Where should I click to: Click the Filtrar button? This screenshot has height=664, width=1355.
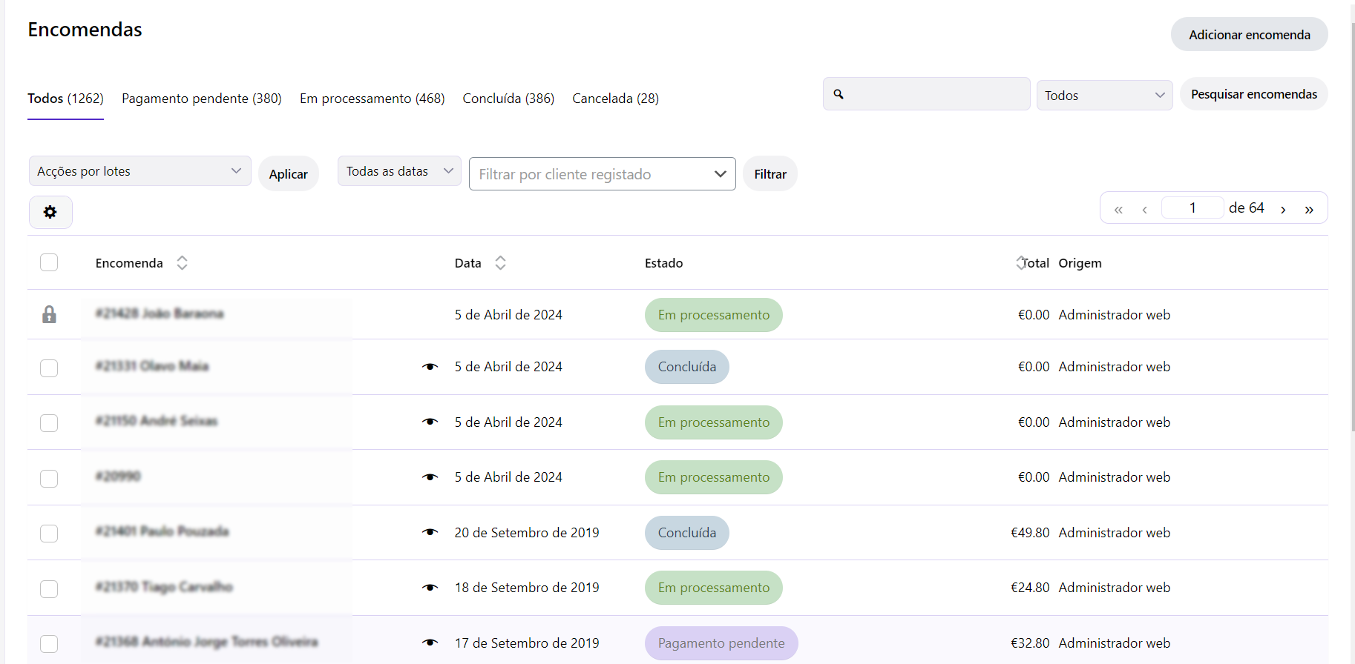(x=770, y=173)
